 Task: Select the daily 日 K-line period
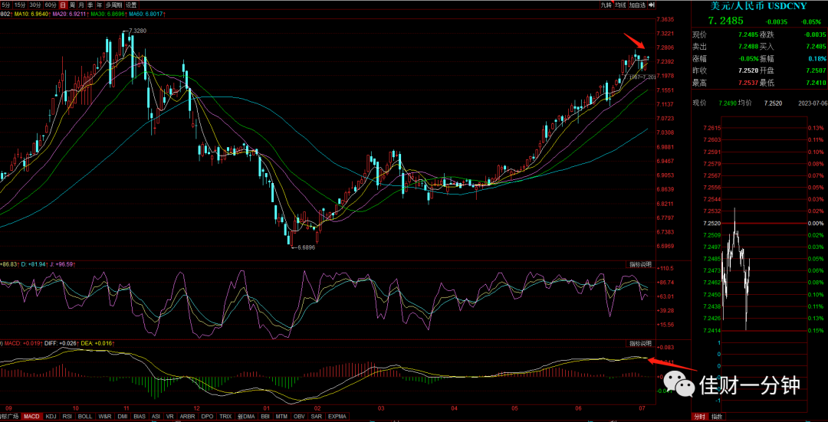tap(64, 5)
